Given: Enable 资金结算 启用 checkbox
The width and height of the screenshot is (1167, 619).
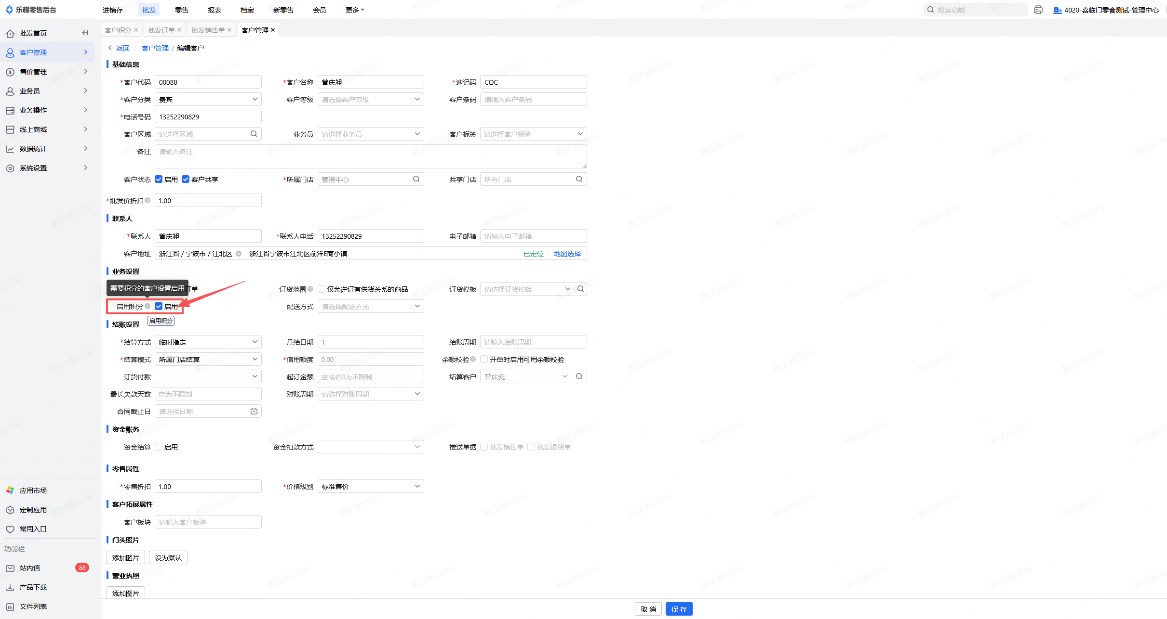Looking at the screenshot, I should [159, 447].
